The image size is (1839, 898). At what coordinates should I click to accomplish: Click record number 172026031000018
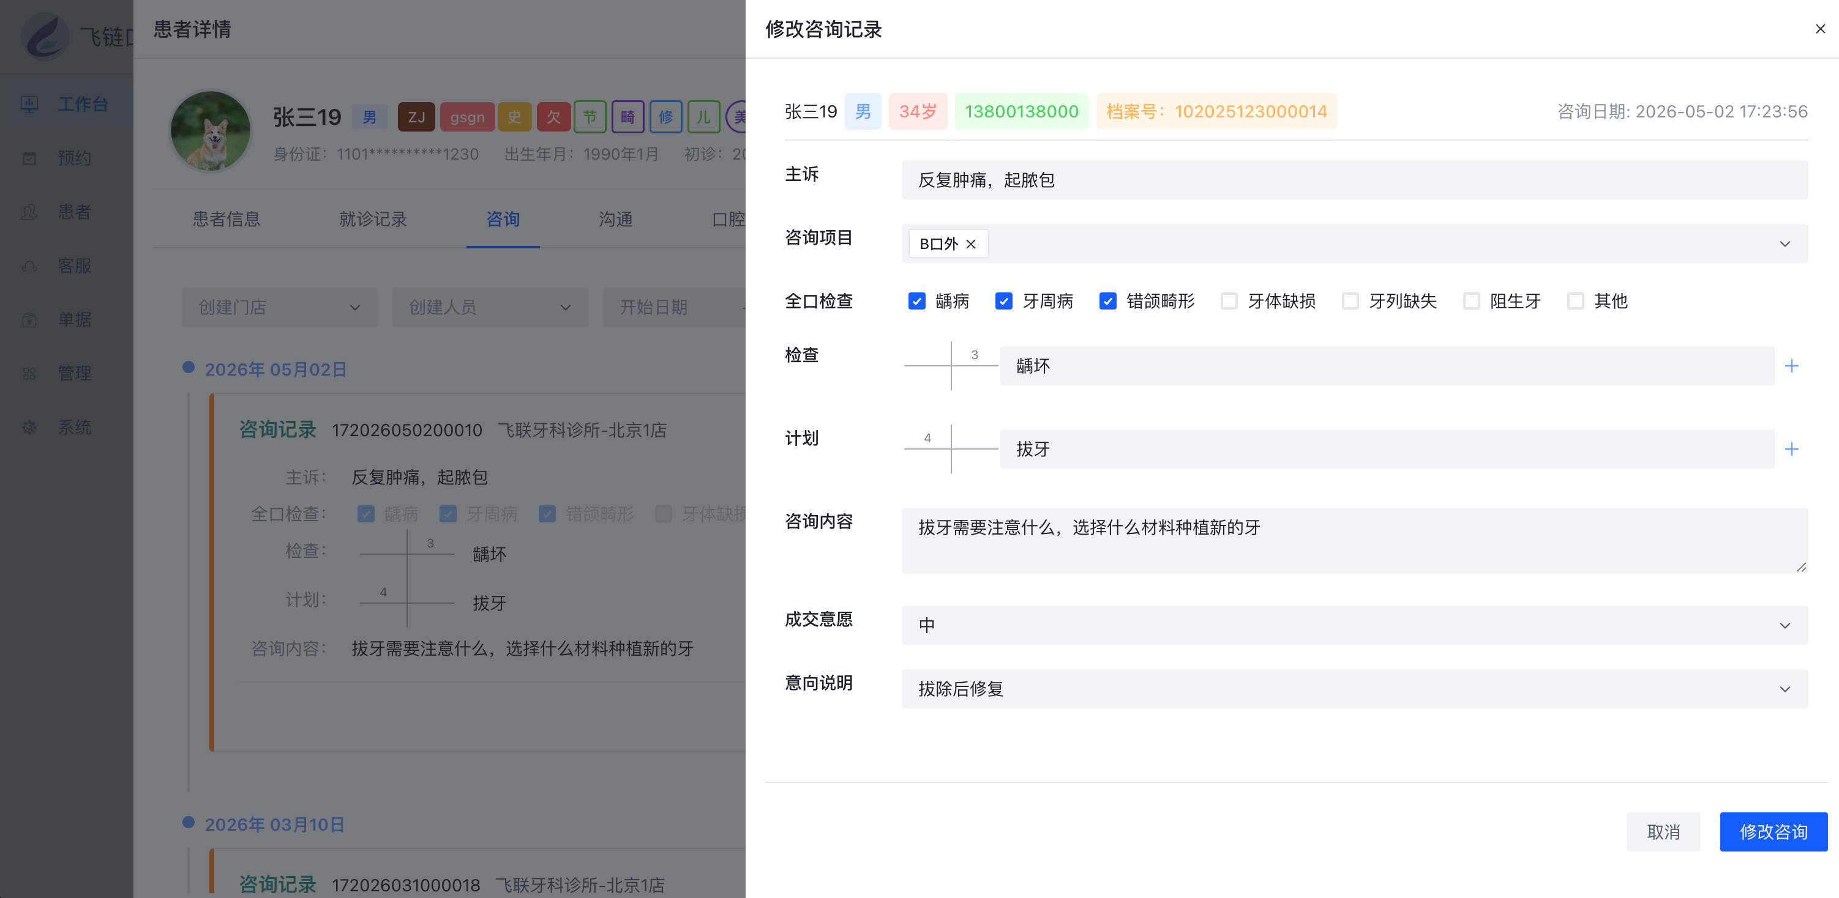tap(405, 885)
